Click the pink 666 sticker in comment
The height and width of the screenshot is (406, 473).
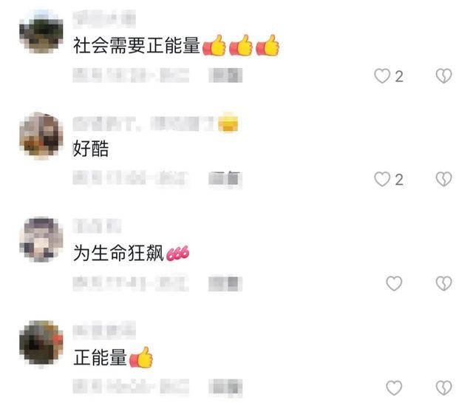tap(177, 253)
